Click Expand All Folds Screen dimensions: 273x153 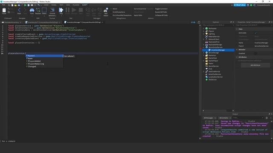[161, 12]
